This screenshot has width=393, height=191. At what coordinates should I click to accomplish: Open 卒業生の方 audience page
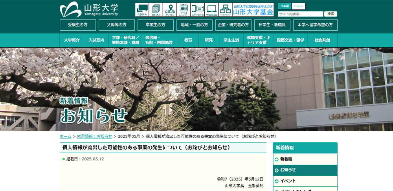pyautogui.click(x=156, y=25)
